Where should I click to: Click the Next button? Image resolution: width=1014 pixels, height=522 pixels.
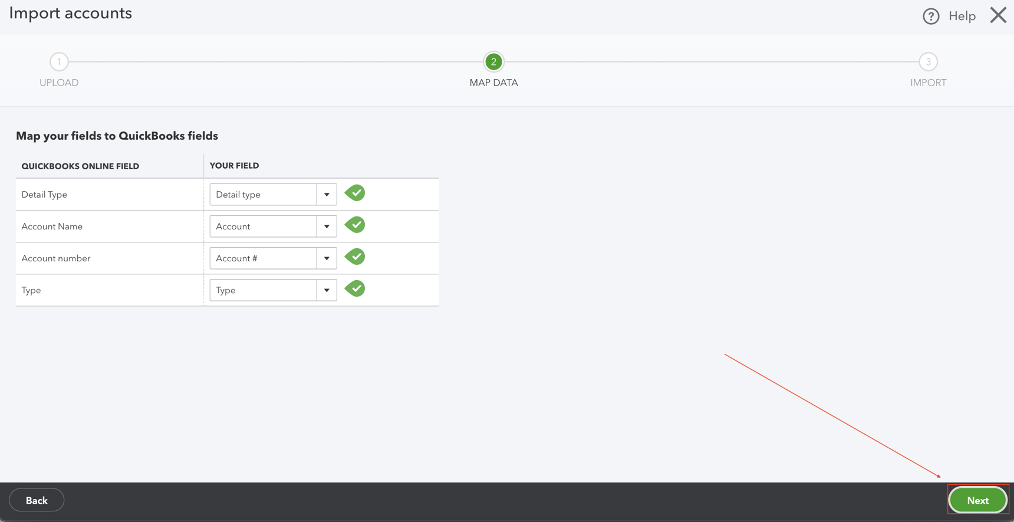point(977,500)
